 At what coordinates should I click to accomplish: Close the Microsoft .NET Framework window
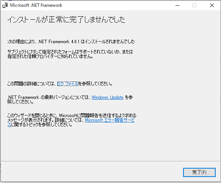pyautogui.click(x=212, y=5)
